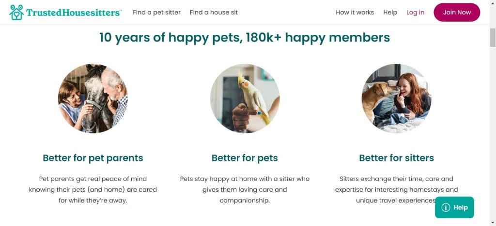Click the Better for sitters heading

coord(396,158)
